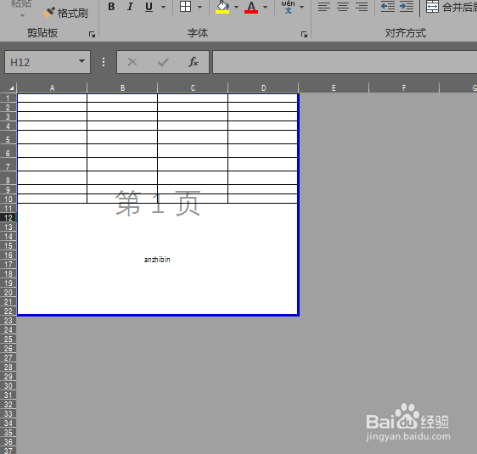
Task: Open phonetic guide dropdown arrow
Action: (302, 7)
